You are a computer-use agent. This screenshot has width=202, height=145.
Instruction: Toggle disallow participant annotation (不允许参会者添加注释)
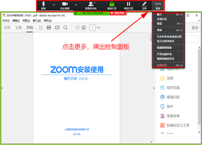(168, 37)
